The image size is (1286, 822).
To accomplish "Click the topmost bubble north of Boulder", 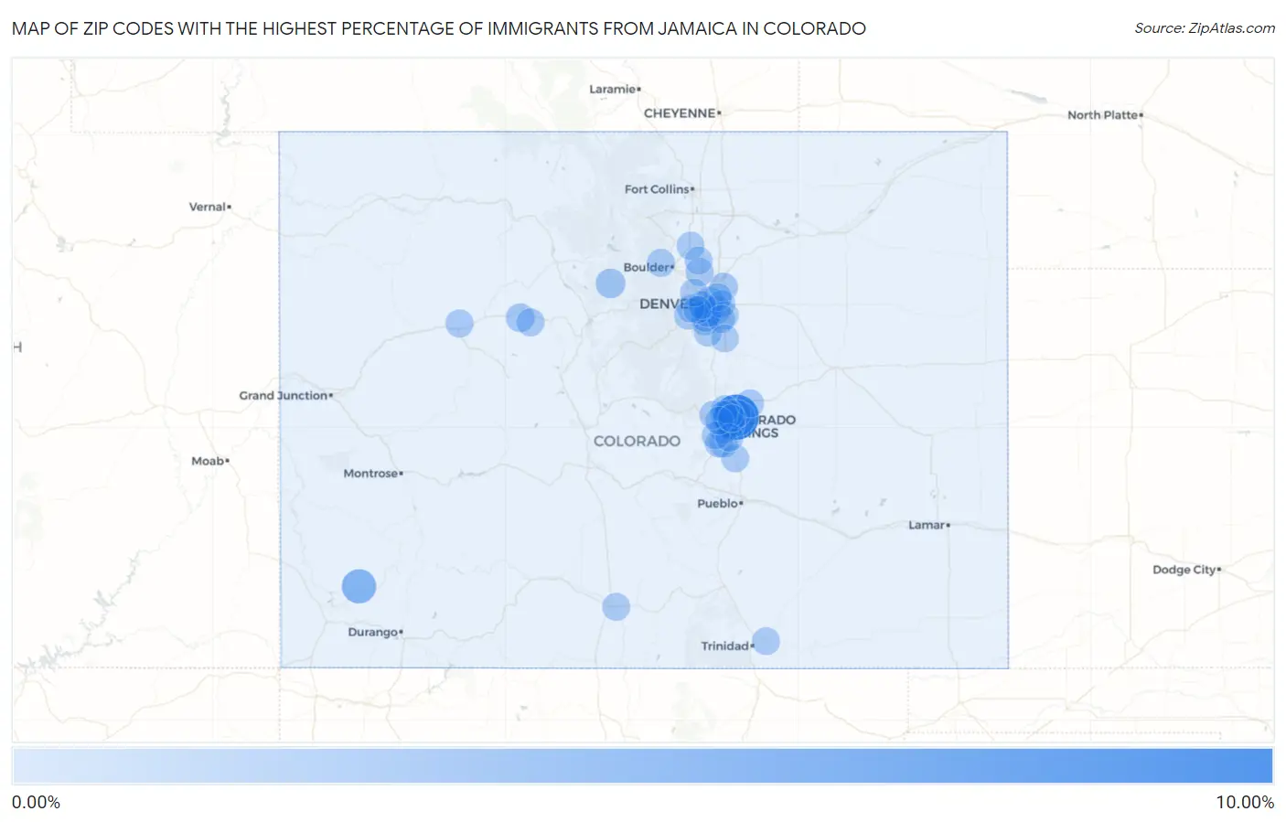I will (691, 245).
